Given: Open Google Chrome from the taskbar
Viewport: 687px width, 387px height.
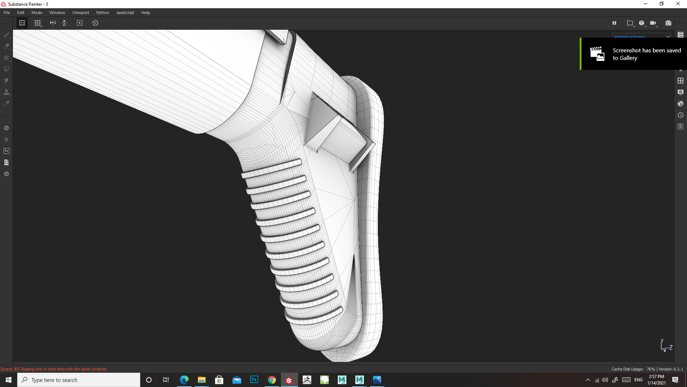Looking at the screenshot, I should (272, 380).
